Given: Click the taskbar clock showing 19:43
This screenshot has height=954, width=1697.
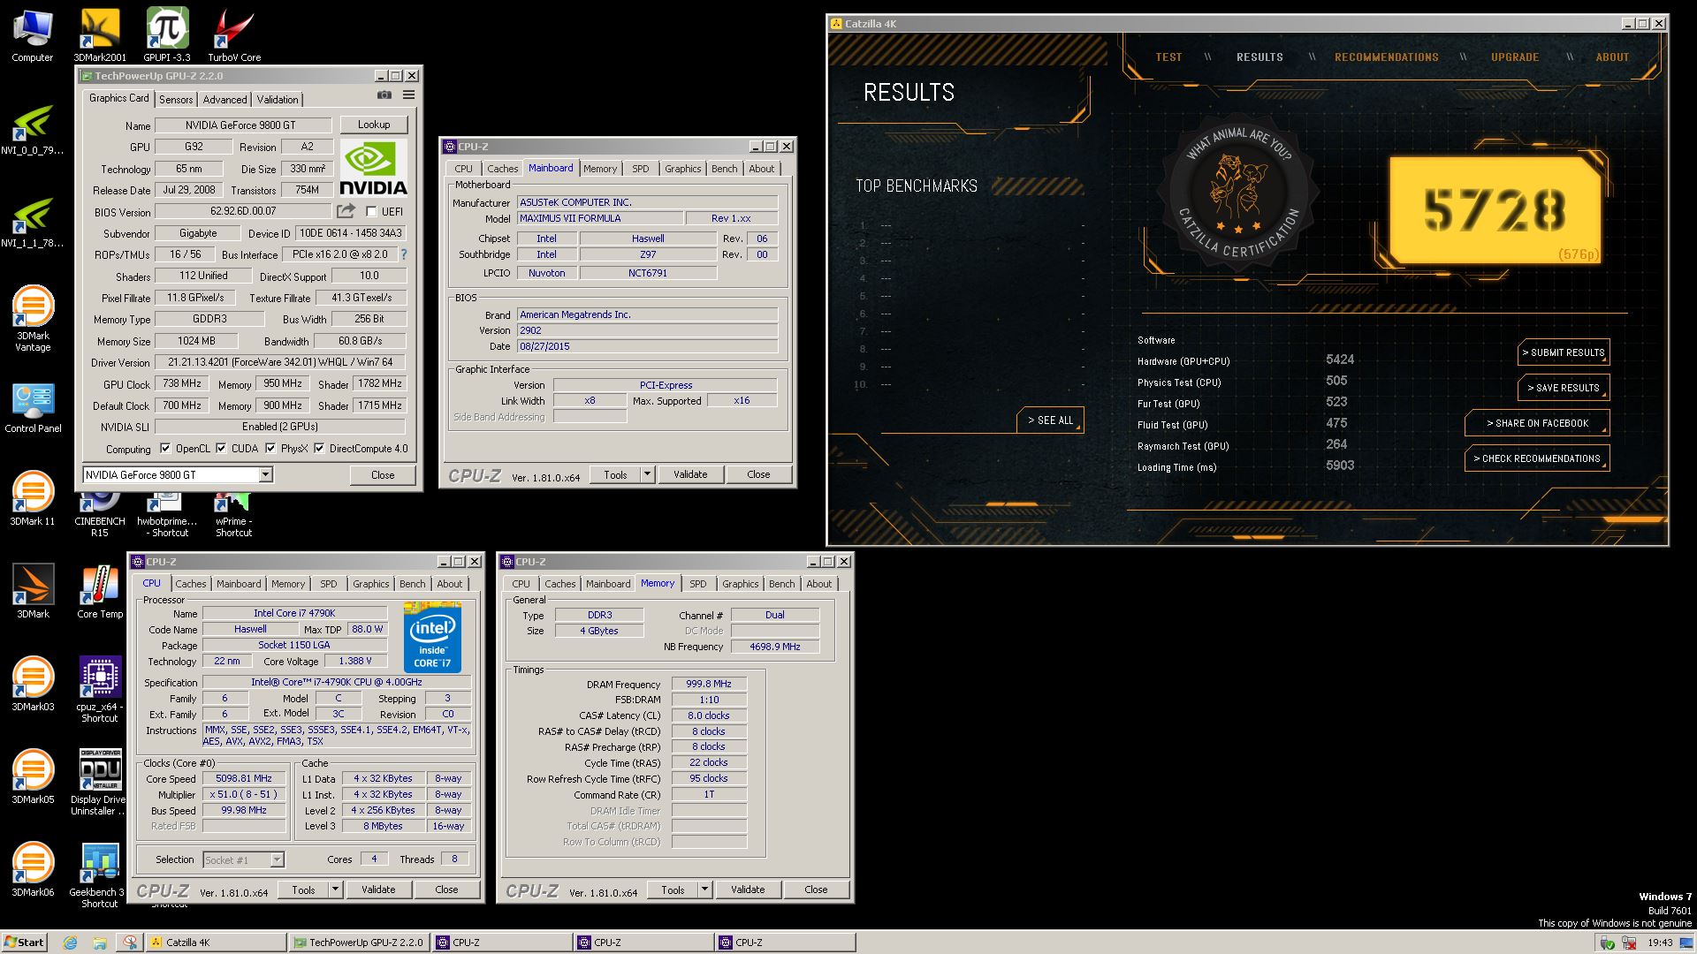Looking at the screenshot, I should [x=1659, y=943].
